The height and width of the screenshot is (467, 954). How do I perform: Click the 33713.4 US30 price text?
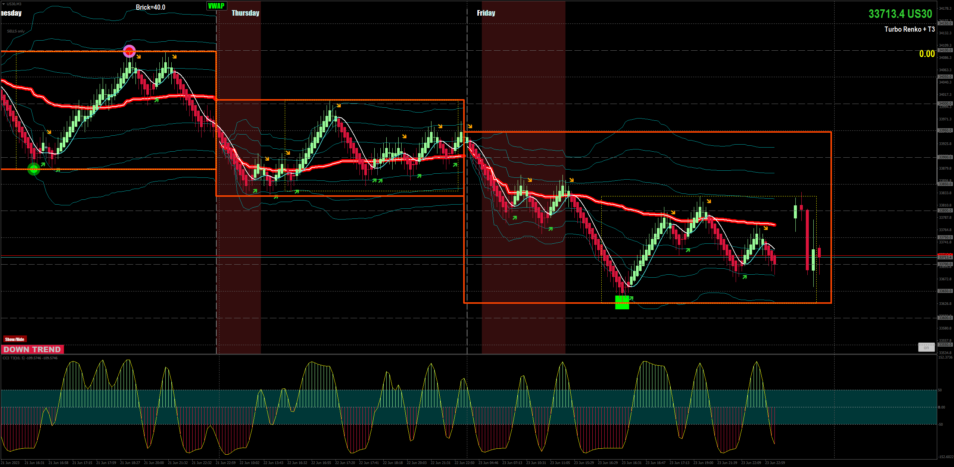900,14
